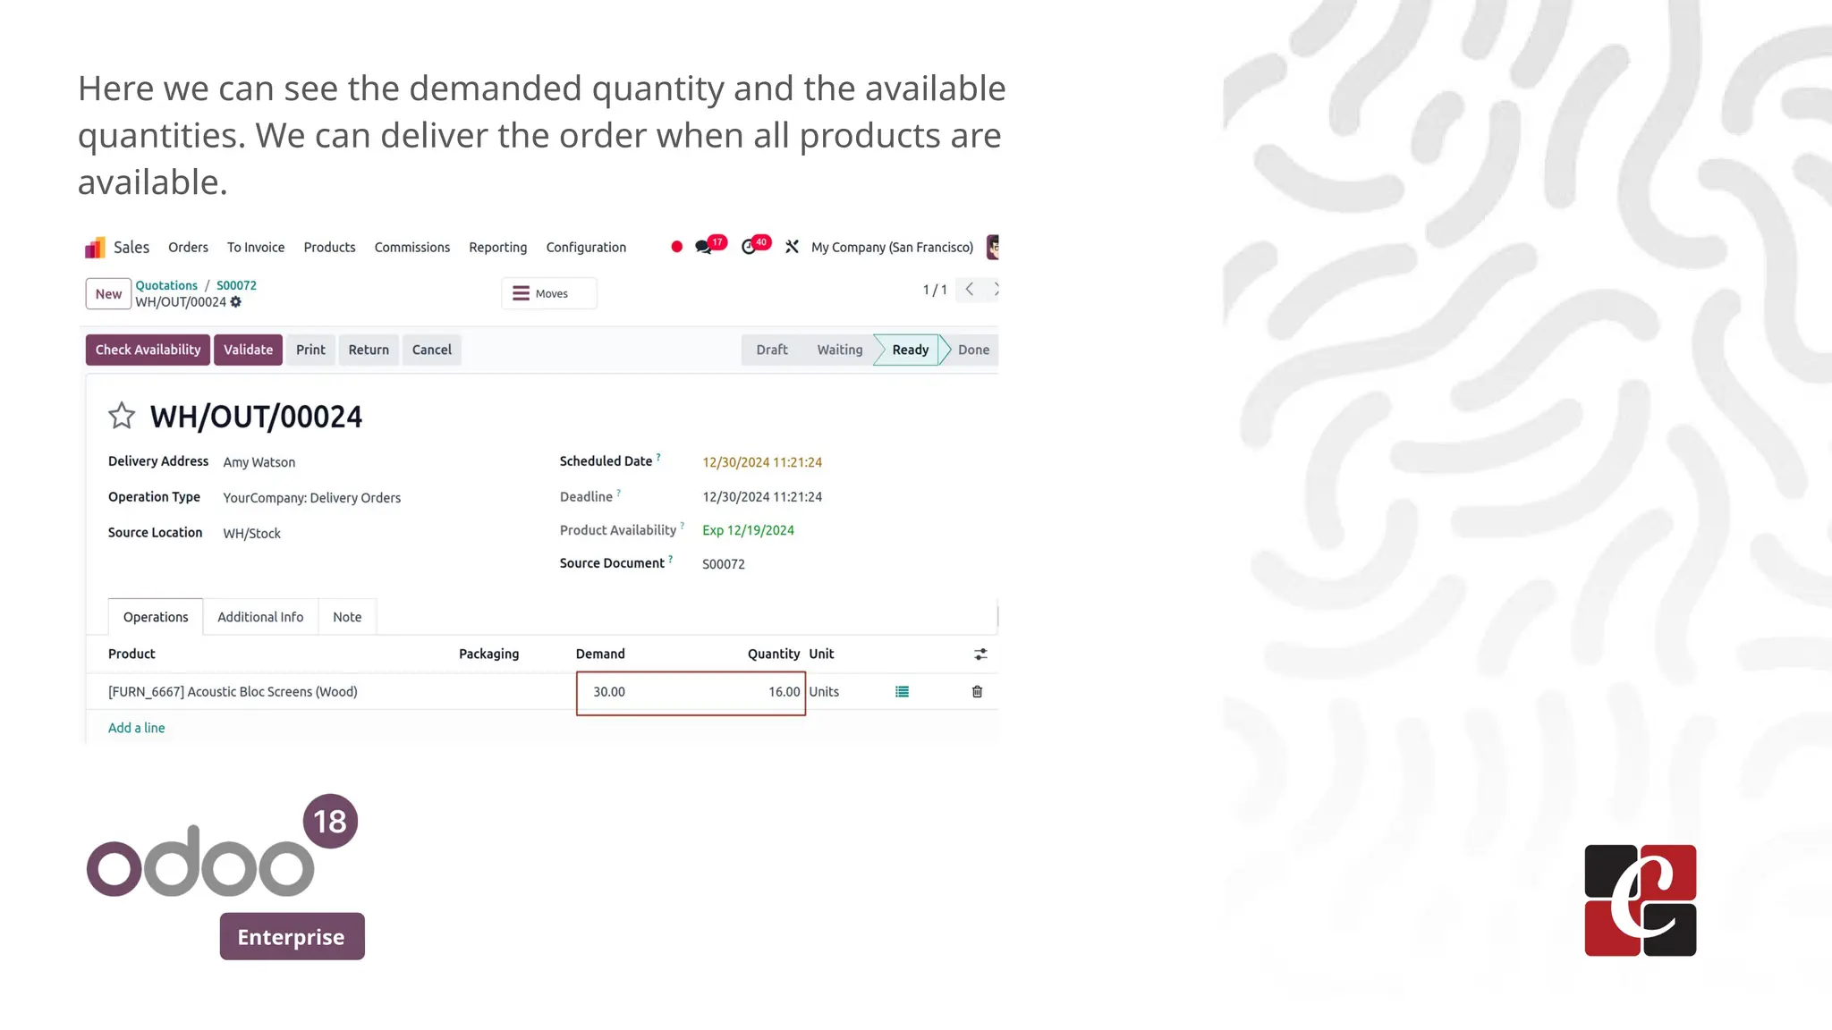Open detailed operations list icon in product row

902,692
